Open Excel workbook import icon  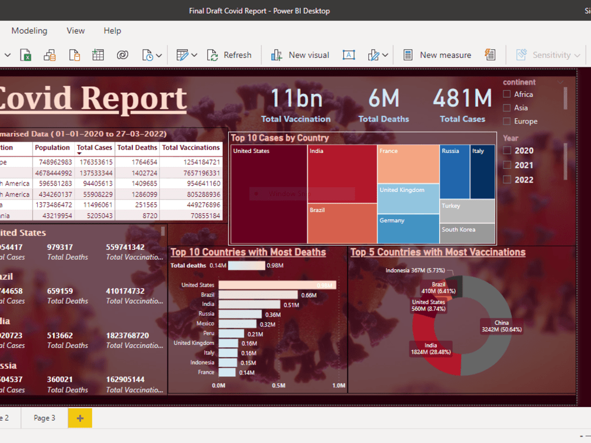click(25, 55)
